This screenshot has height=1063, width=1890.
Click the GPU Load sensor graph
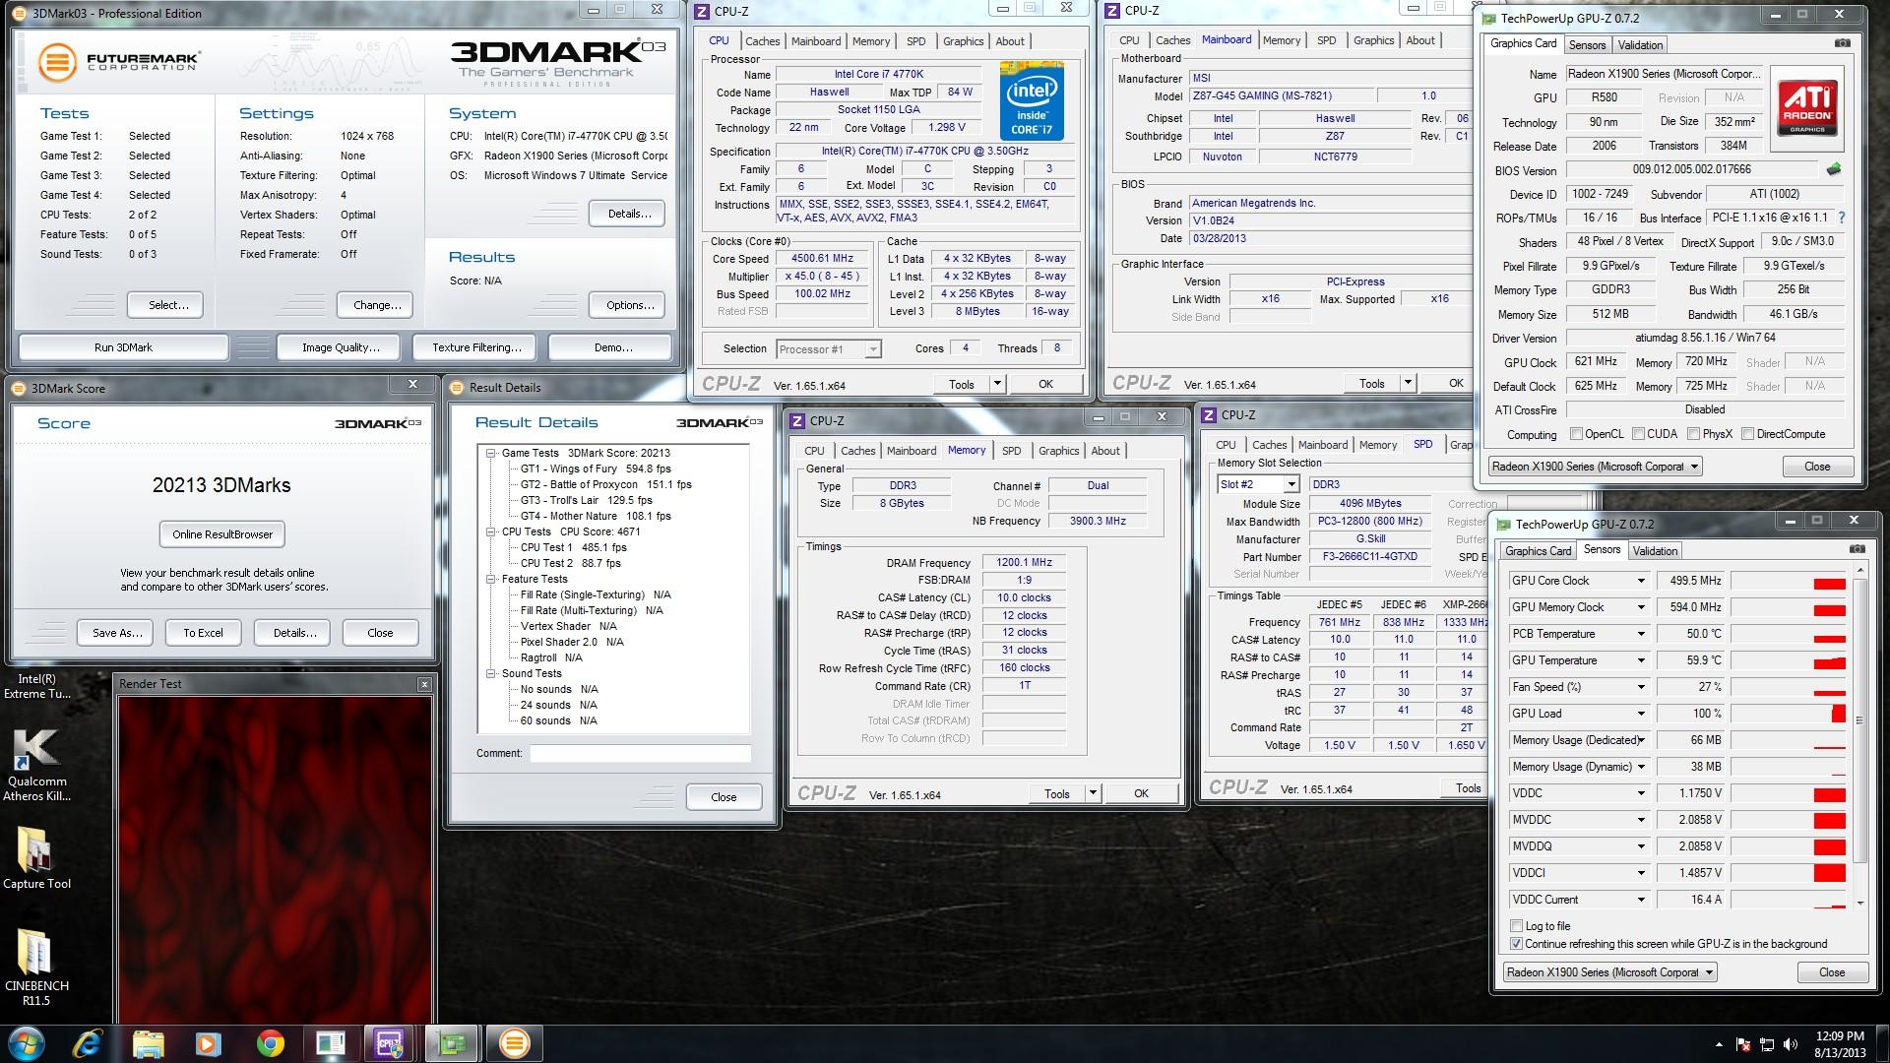click(1789, 714)
